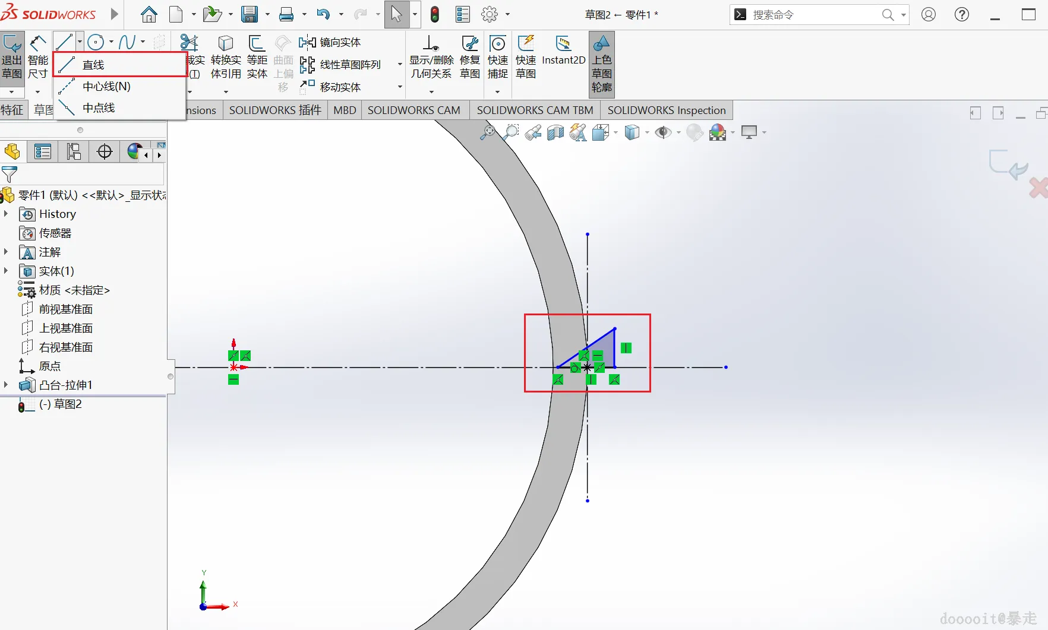Open the linear sketch pattern dropdown arrow
The image size is (1048, 630).
(400, 64)
